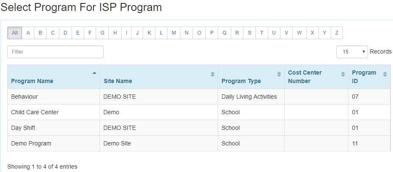Viewport: 393px width, 172px height.
Task: Select the Day Shift program
Action: 199,128
